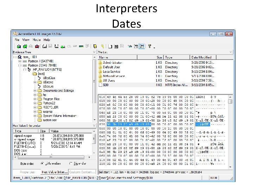The height and width of the screenshot is (189, 253).
Task: Select the LocalService directory row
Action: pyautogui.click(x=157, y=71)
